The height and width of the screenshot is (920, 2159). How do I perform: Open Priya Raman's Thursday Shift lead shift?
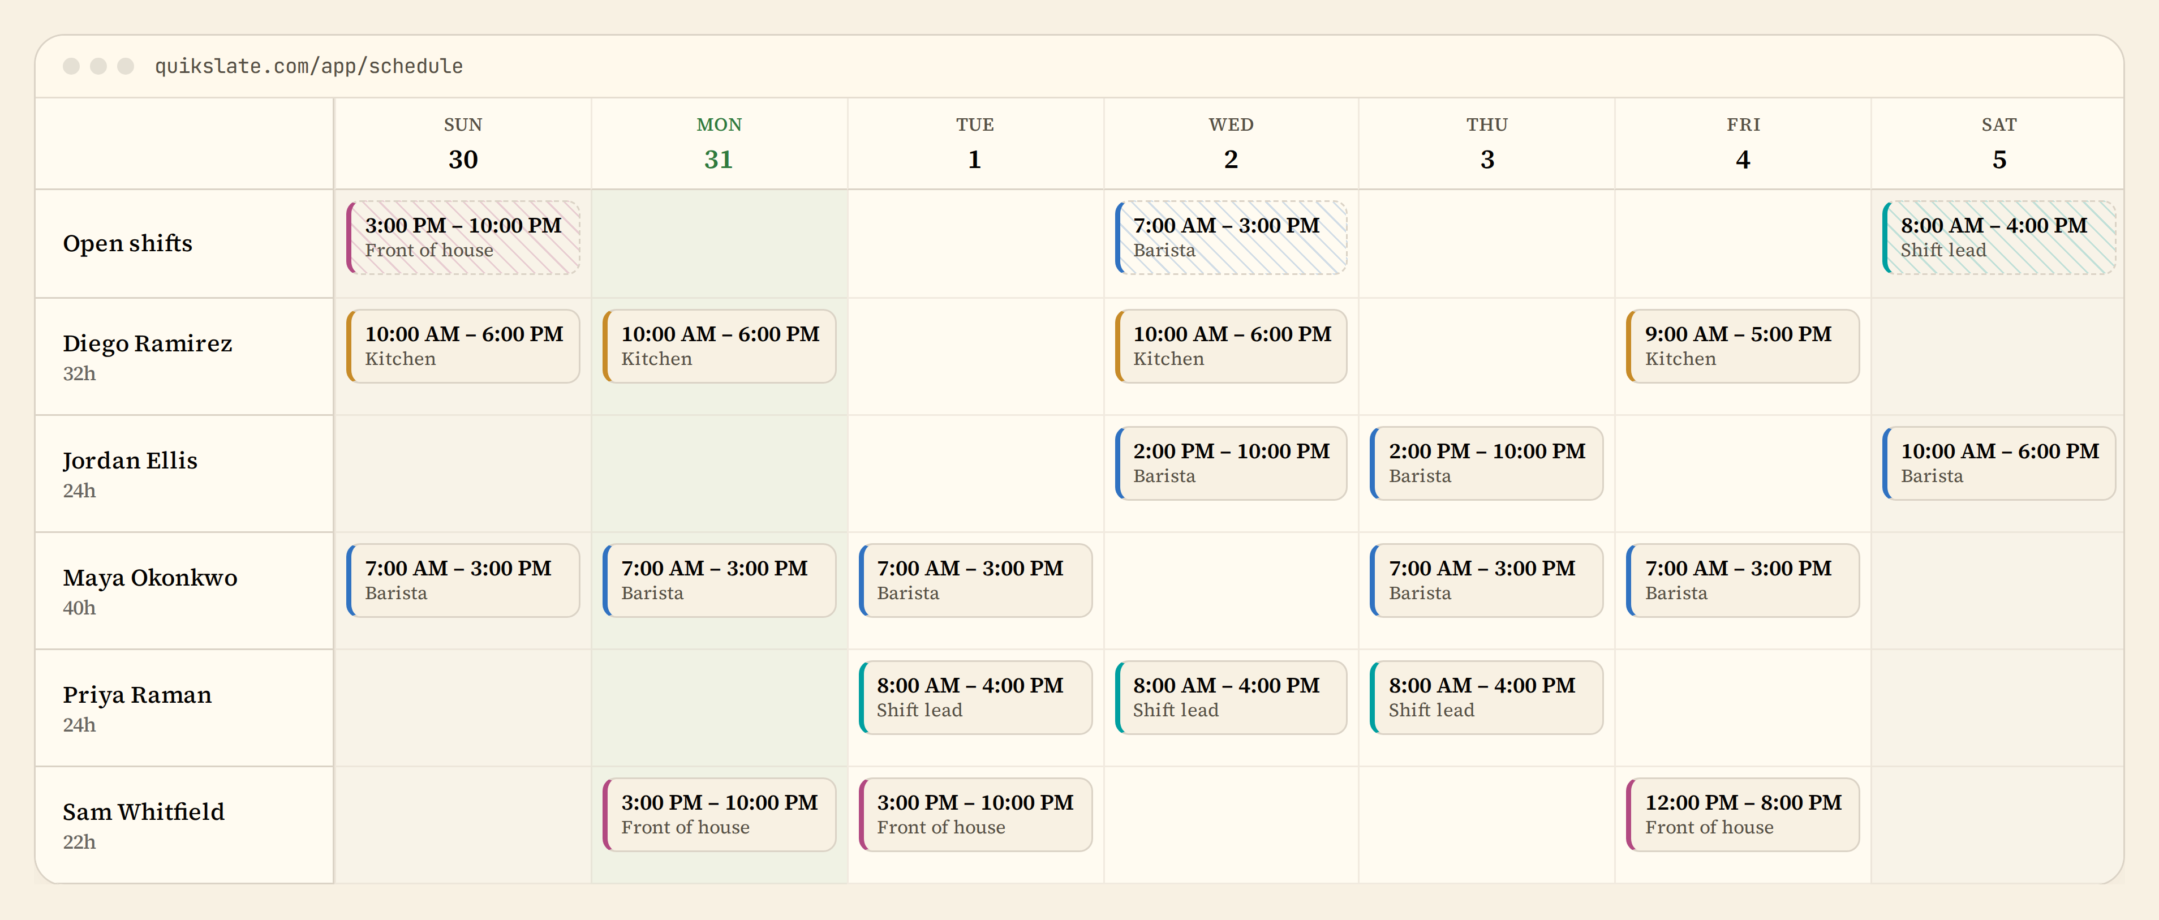pos(1487,698)
